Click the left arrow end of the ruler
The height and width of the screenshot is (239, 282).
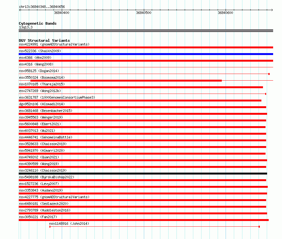pos(20,10)
